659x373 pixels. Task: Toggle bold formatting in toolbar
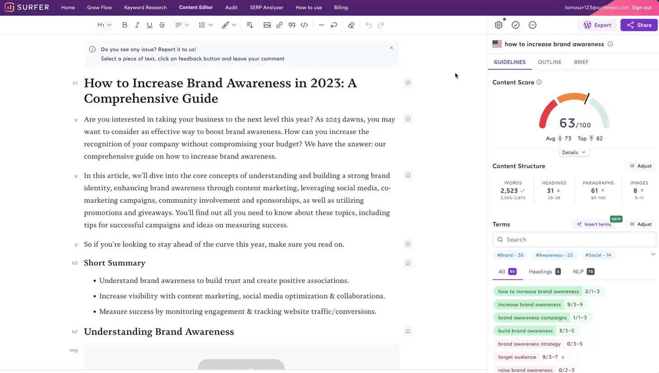[x=124, y=25]
